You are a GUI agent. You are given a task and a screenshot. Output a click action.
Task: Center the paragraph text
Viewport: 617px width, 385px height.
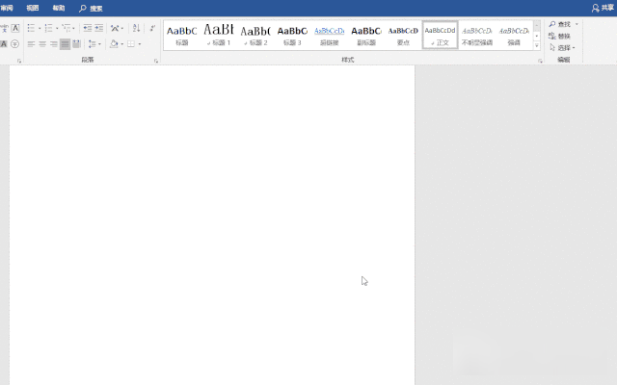pyautogui.click(x=41, y=44)
